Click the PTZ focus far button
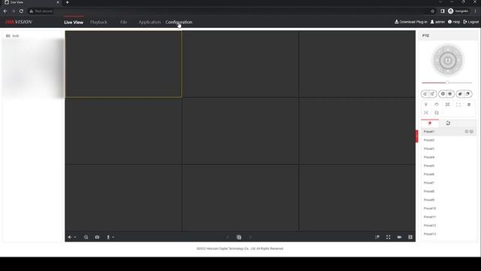Screen dimensions: 481x271 click(x=450, y=94)
